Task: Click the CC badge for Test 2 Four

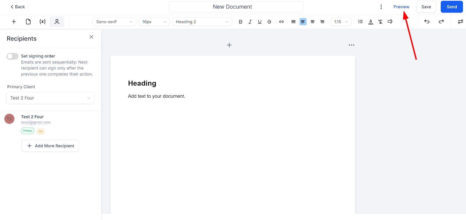Action: pyautogui.click(x=40, y=131)
